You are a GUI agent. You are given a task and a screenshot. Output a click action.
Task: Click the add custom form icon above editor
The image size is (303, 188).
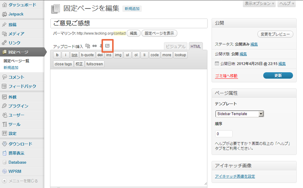(x=107, y=46)
